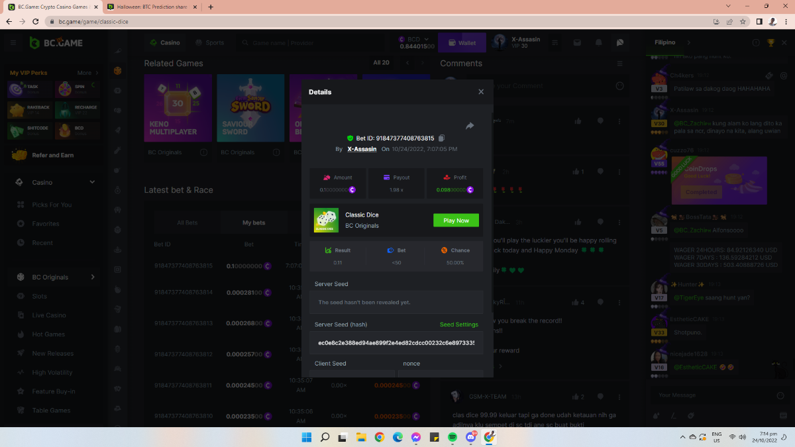Switch to the Sports tab
Viewport: 795px width, 447px height.
(x=209, y=42)
